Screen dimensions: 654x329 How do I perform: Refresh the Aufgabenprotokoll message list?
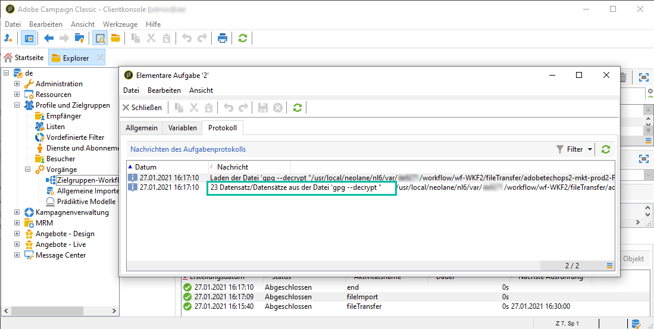coord(606,149)
